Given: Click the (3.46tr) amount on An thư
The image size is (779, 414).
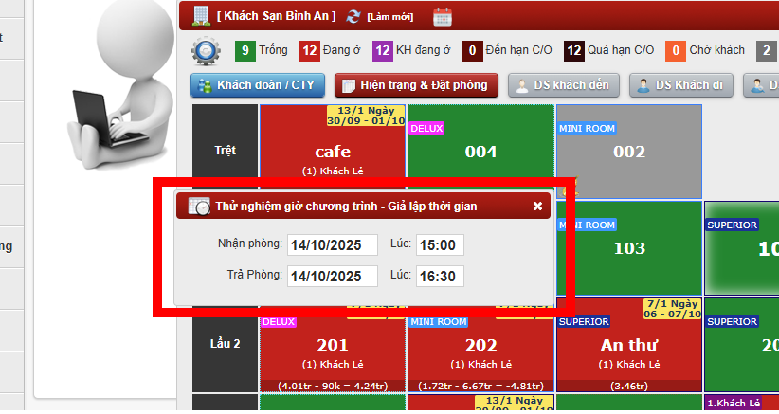Looking at the screenshot, I should point(629,386).
